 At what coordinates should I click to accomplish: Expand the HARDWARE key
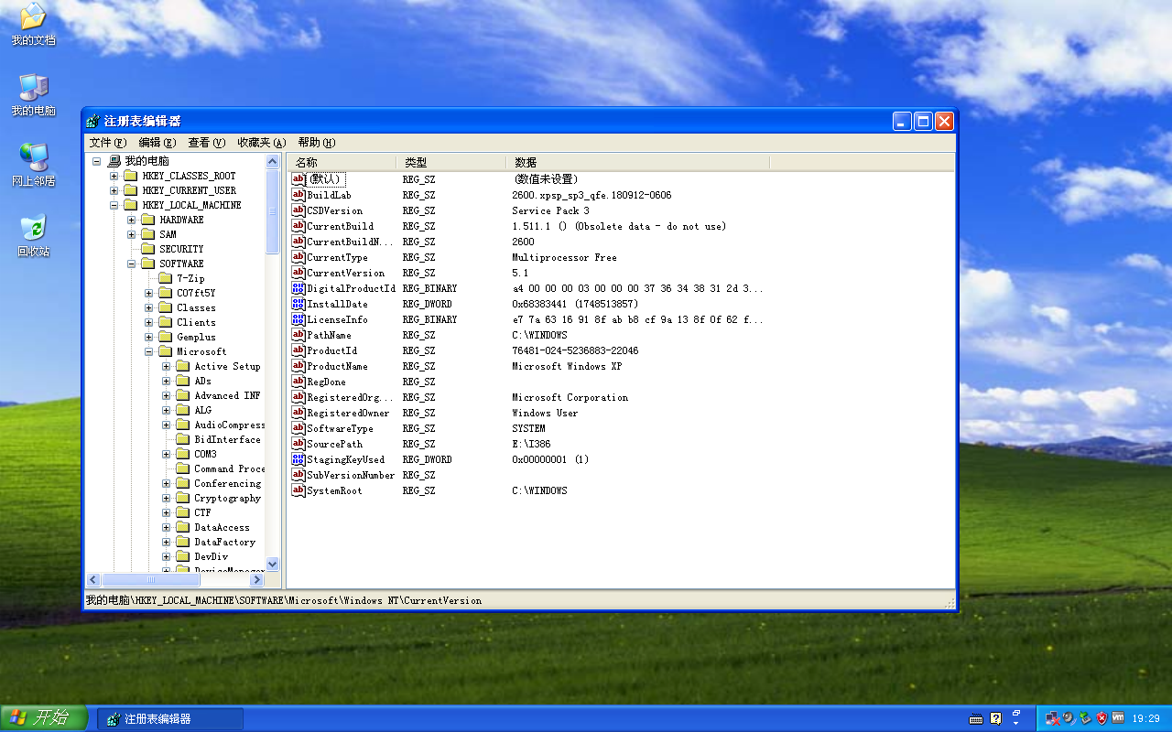coord(131,220)
